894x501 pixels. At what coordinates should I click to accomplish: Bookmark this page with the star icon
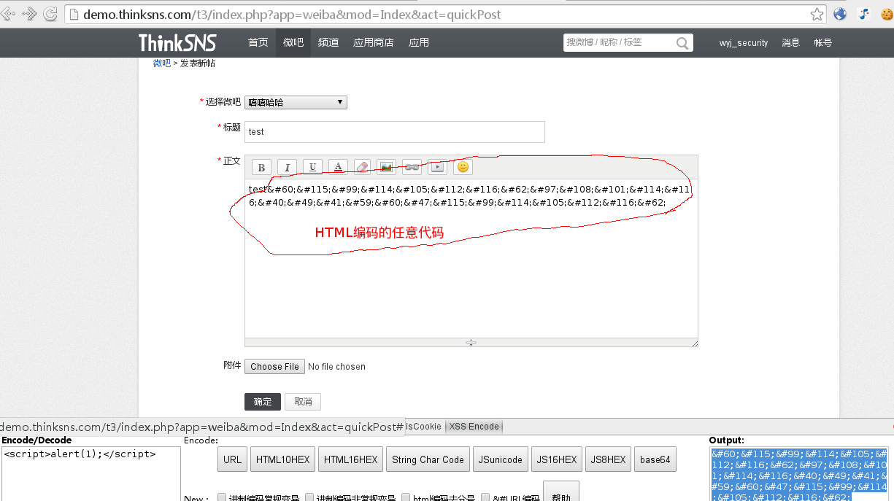coord(817,14)
